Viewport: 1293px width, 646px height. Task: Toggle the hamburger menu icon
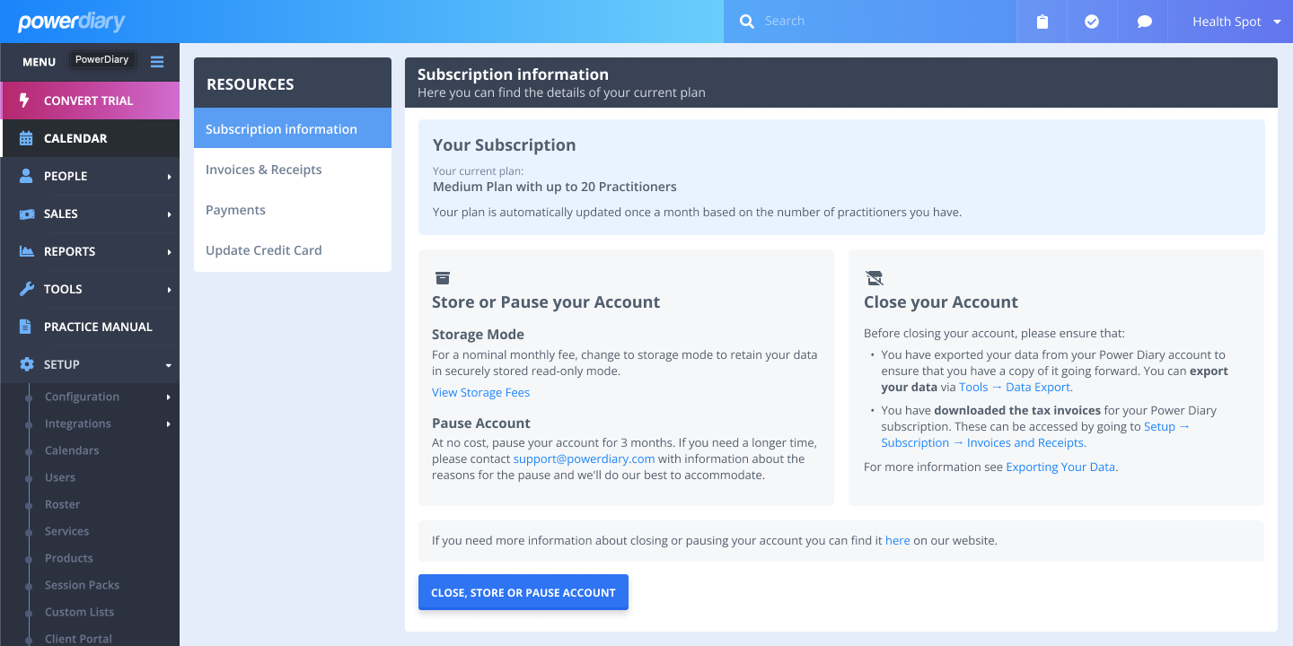[157, 61]
